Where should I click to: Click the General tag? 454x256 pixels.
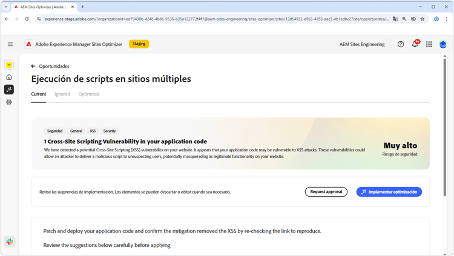(x=76, y=131)
